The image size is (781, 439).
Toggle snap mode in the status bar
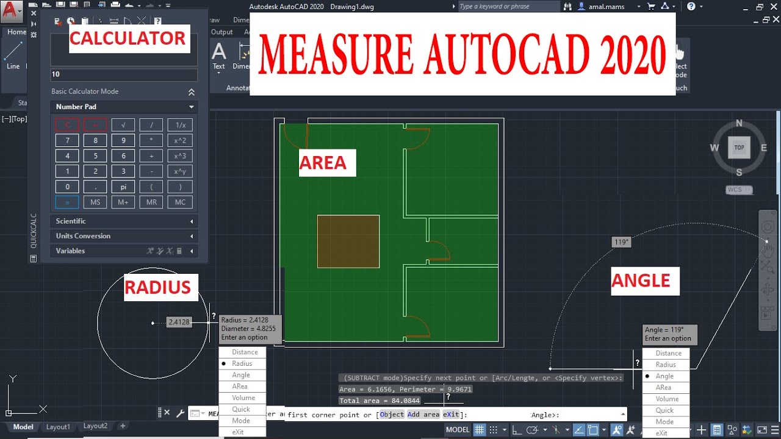tap(494, 430)
